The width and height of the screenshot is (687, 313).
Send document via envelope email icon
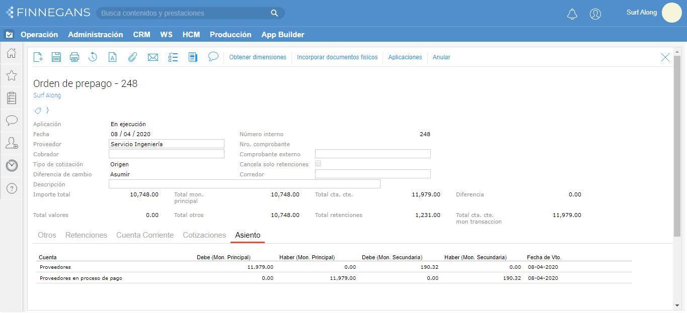[153, 57]
